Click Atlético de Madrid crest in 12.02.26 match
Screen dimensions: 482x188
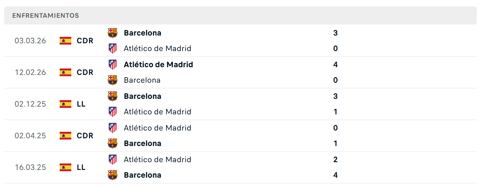(113, 65)
